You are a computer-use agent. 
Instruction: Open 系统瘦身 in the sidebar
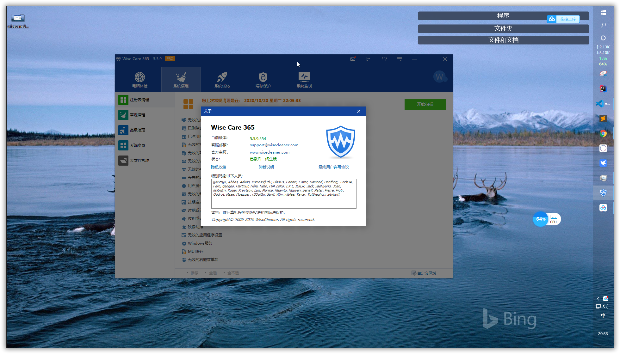click(145, 145)
